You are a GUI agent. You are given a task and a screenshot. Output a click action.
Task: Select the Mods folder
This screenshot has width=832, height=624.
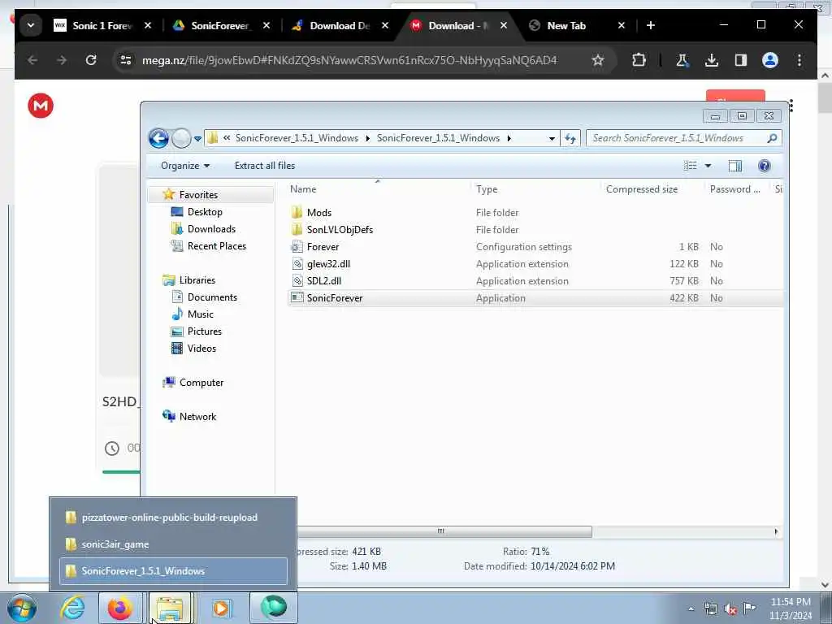tap(318, 213)
